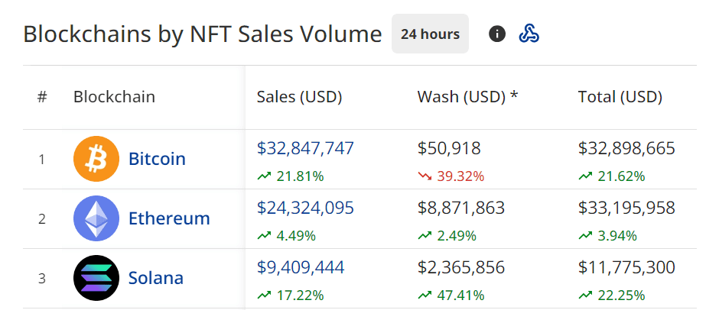Click Solana sales value $9,409,444
The height and width of the screenshot is (310, 719).
pos(301,266)
